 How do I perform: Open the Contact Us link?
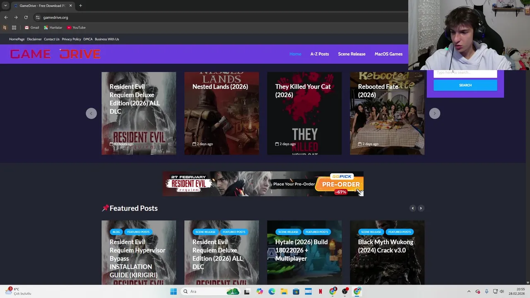[52, 39]
